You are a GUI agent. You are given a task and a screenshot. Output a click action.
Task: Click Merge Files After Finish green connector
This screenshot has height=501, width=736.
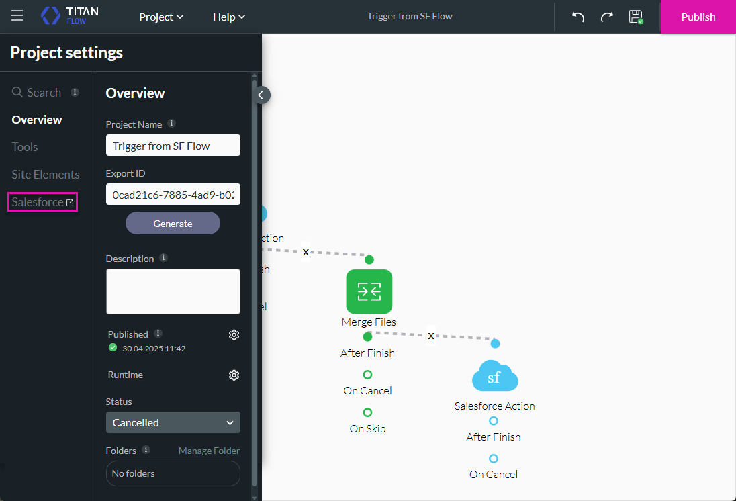click(367, 336)
